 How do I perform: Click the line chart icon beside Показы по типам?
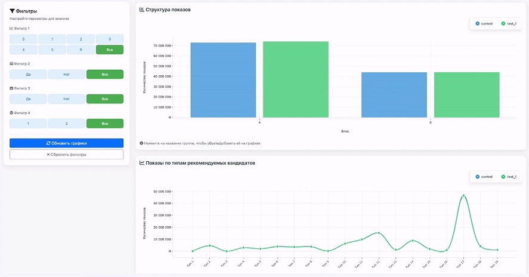point(142,163)
